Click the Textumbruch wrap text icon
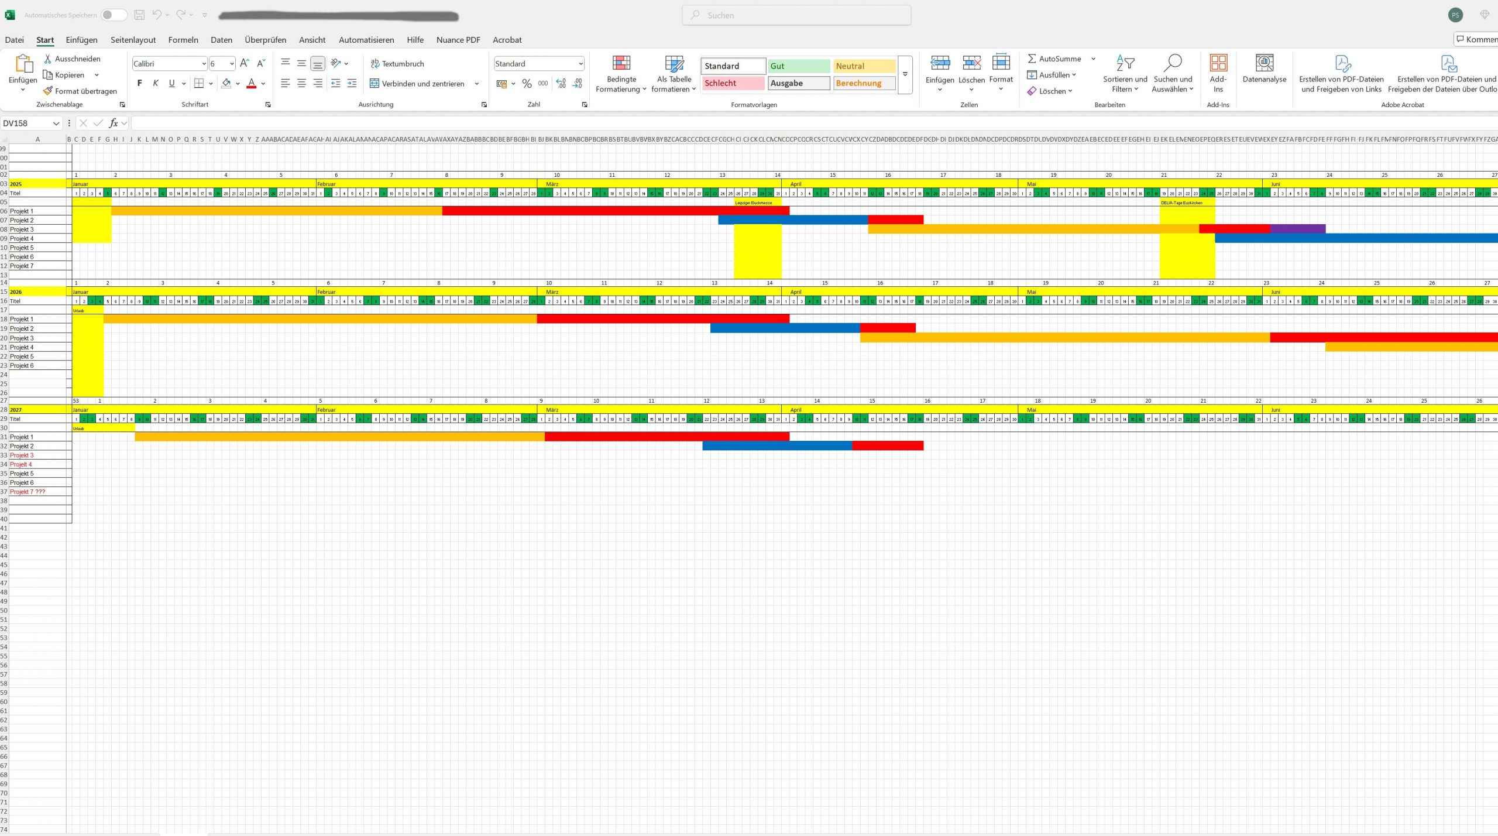The image size is (1498, 836). (375, 63)
